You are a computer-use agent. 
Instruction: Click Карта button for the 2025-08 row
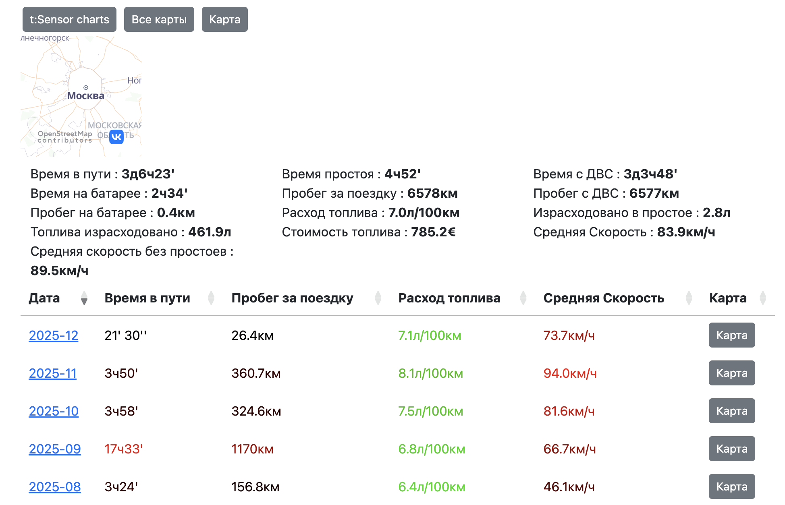731,486
